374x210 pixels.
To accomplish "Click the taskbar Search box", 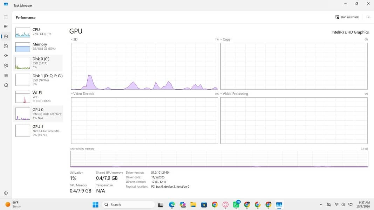I will point(129,205).
